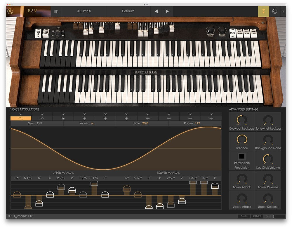Toggle the PERC on/off rocker switch

pyautogui.click(x=233, y=33)
